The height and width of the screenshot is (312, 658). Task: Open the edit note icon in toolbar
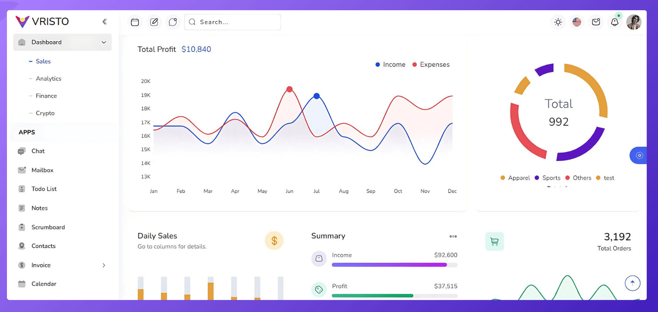pyautogui.click(x=154, y=22)
